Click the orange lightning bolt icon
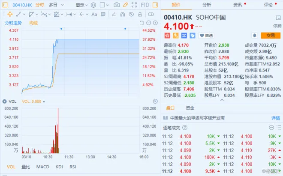The height and width of the screenshot is (176, 283). pos(176,36)
